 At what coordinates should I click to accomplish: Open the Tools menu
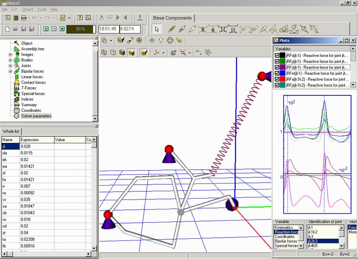(x=42, y=9)
